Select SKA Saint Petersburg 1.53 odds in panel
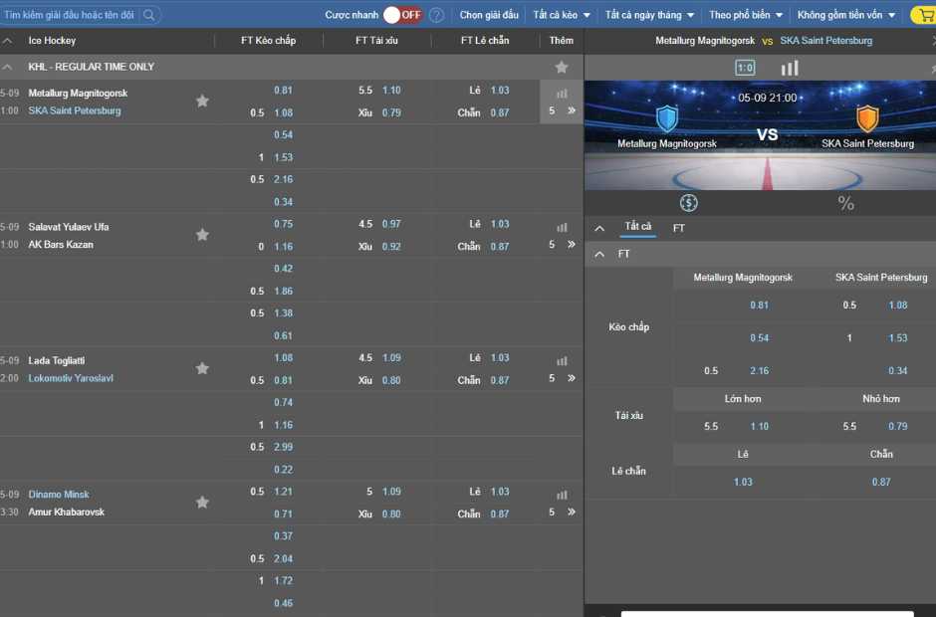The image size is (936, 617). [x=897, y=337]
